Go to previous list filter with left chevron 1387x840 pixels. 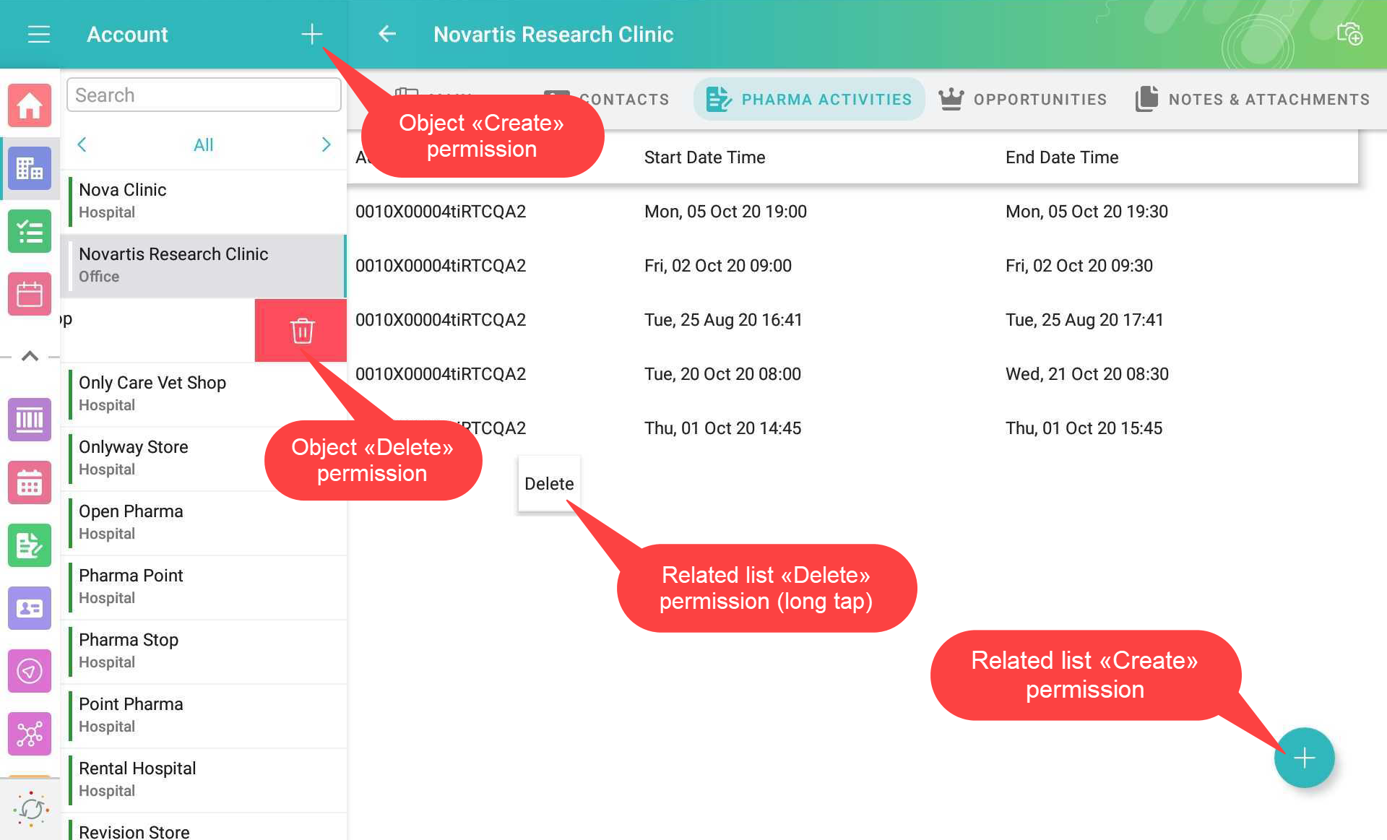coord(82,144)
